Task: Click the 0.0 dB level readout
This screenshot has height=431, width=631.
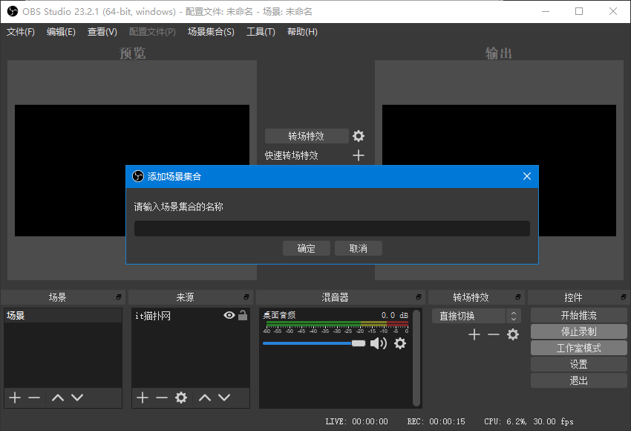Action: pos(394,315)
